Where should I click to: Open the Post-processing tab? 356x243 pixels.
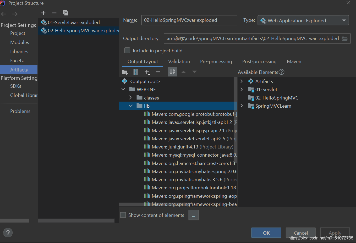coord(259,62)
